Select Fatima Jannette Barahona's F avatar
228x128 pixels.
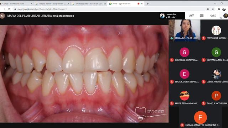pyautogui.click(x=200, y=117)
